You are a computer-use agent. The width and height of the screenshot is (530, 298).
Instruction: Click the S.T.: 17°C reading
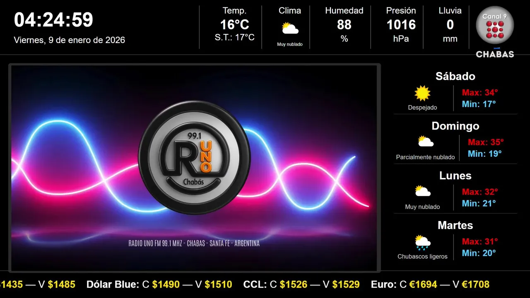pos(234,37)
